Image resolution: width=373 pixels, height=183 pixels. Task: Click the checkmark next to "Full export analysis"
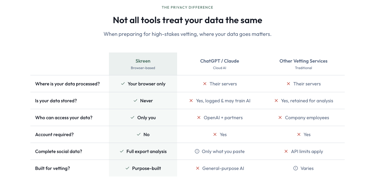(122, 152)
